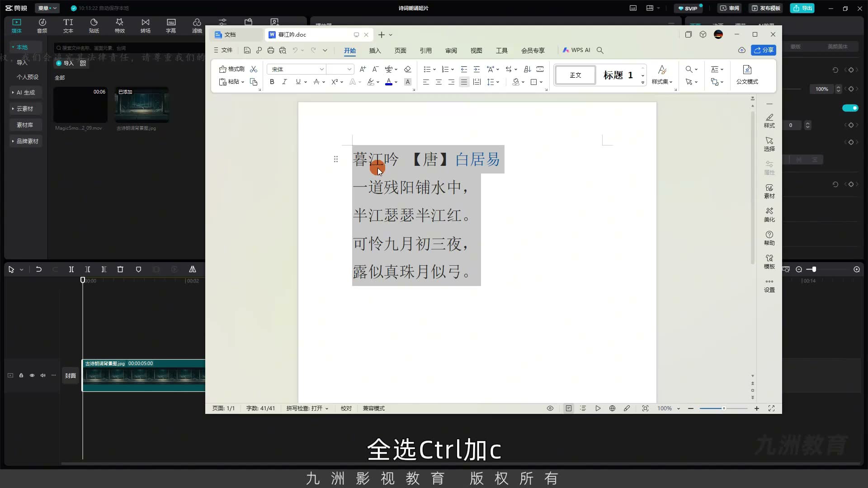Adjust the WPS zoom slider
Image resolution: width=868 pixels, height=488 pixels.
723,408
